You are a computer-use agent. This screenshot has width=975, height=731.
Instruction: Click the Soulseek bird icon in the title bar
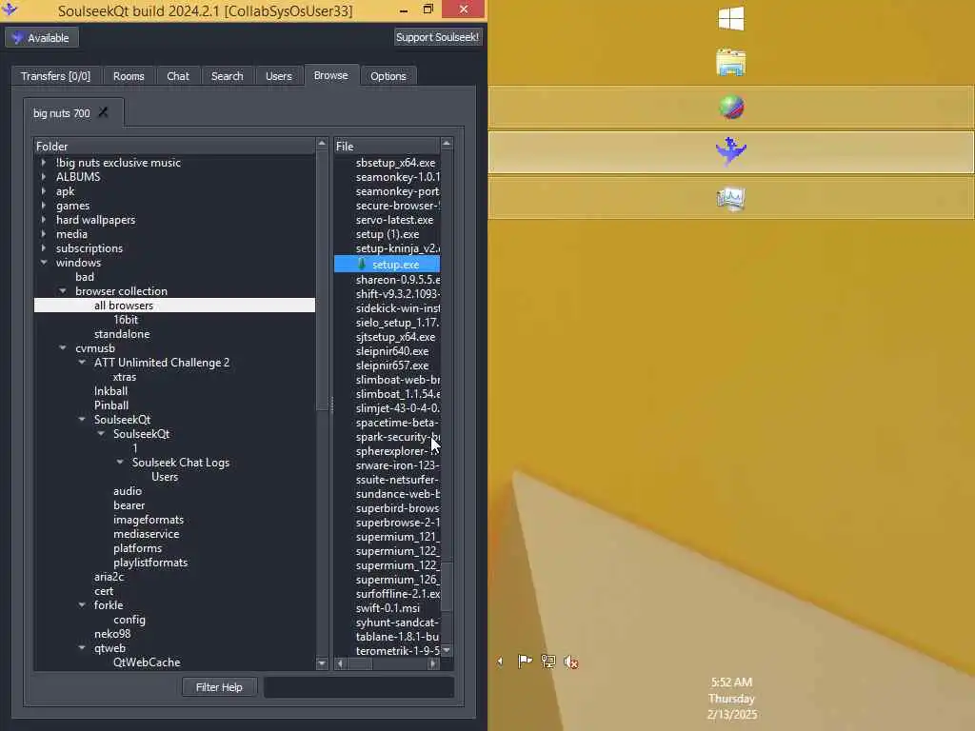pyautogui.click(x=10, y=8)
